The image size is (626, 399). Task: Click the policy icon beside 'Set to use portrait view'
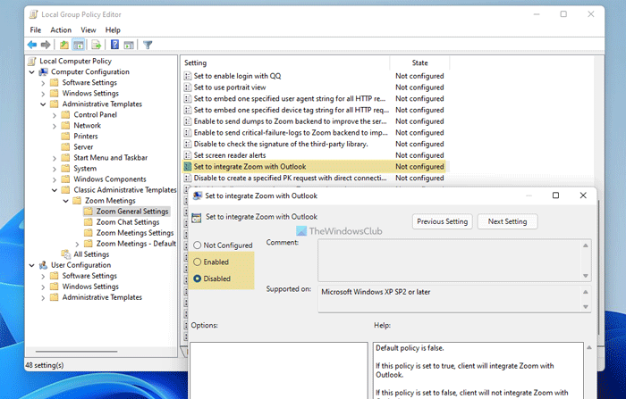click(187, 87)
